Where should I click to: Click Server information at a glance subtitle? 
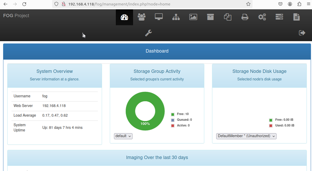[55, 79]
